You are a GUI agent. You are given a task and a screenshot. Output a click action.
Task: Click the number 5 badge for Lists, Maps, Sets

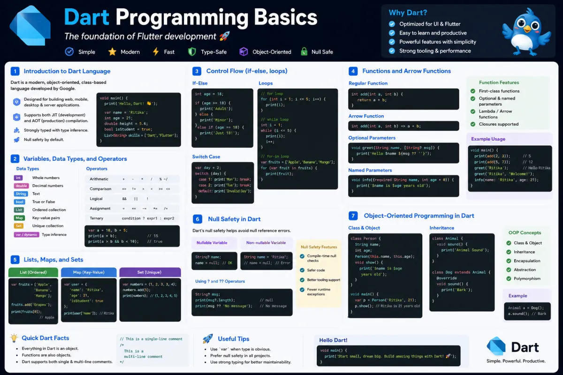15,260
